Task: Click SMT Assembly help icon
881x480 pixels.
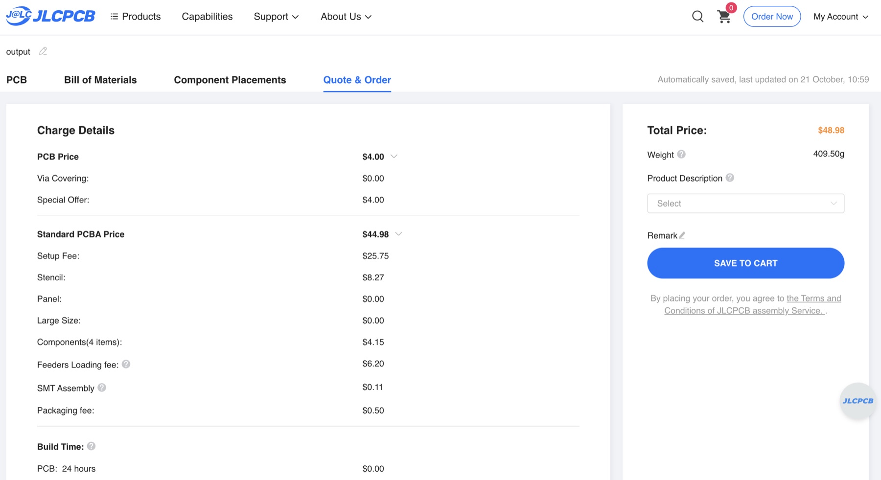Action: point(102,388)
